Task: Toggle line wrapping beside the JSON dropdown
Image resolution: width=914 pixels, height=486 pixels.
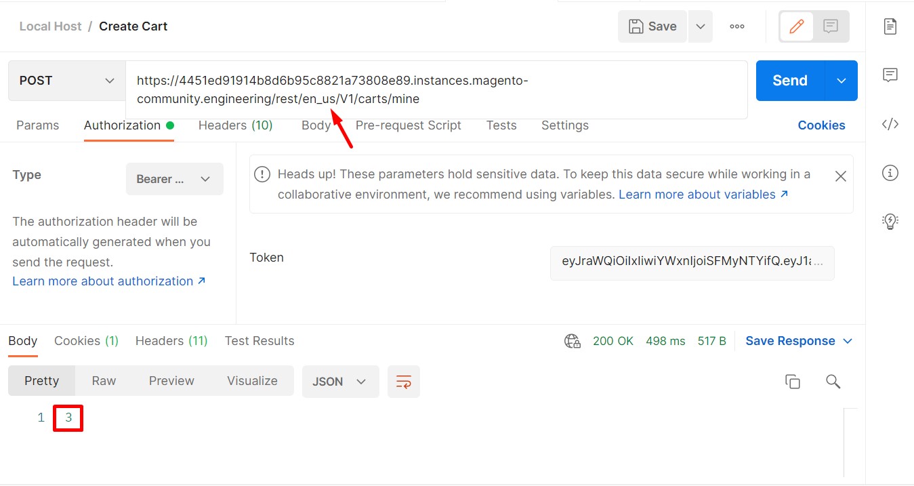Action: click(403, 381)
